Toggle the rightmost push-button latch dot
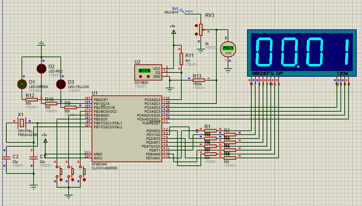362x206 pixels. (x=84, y=180)
